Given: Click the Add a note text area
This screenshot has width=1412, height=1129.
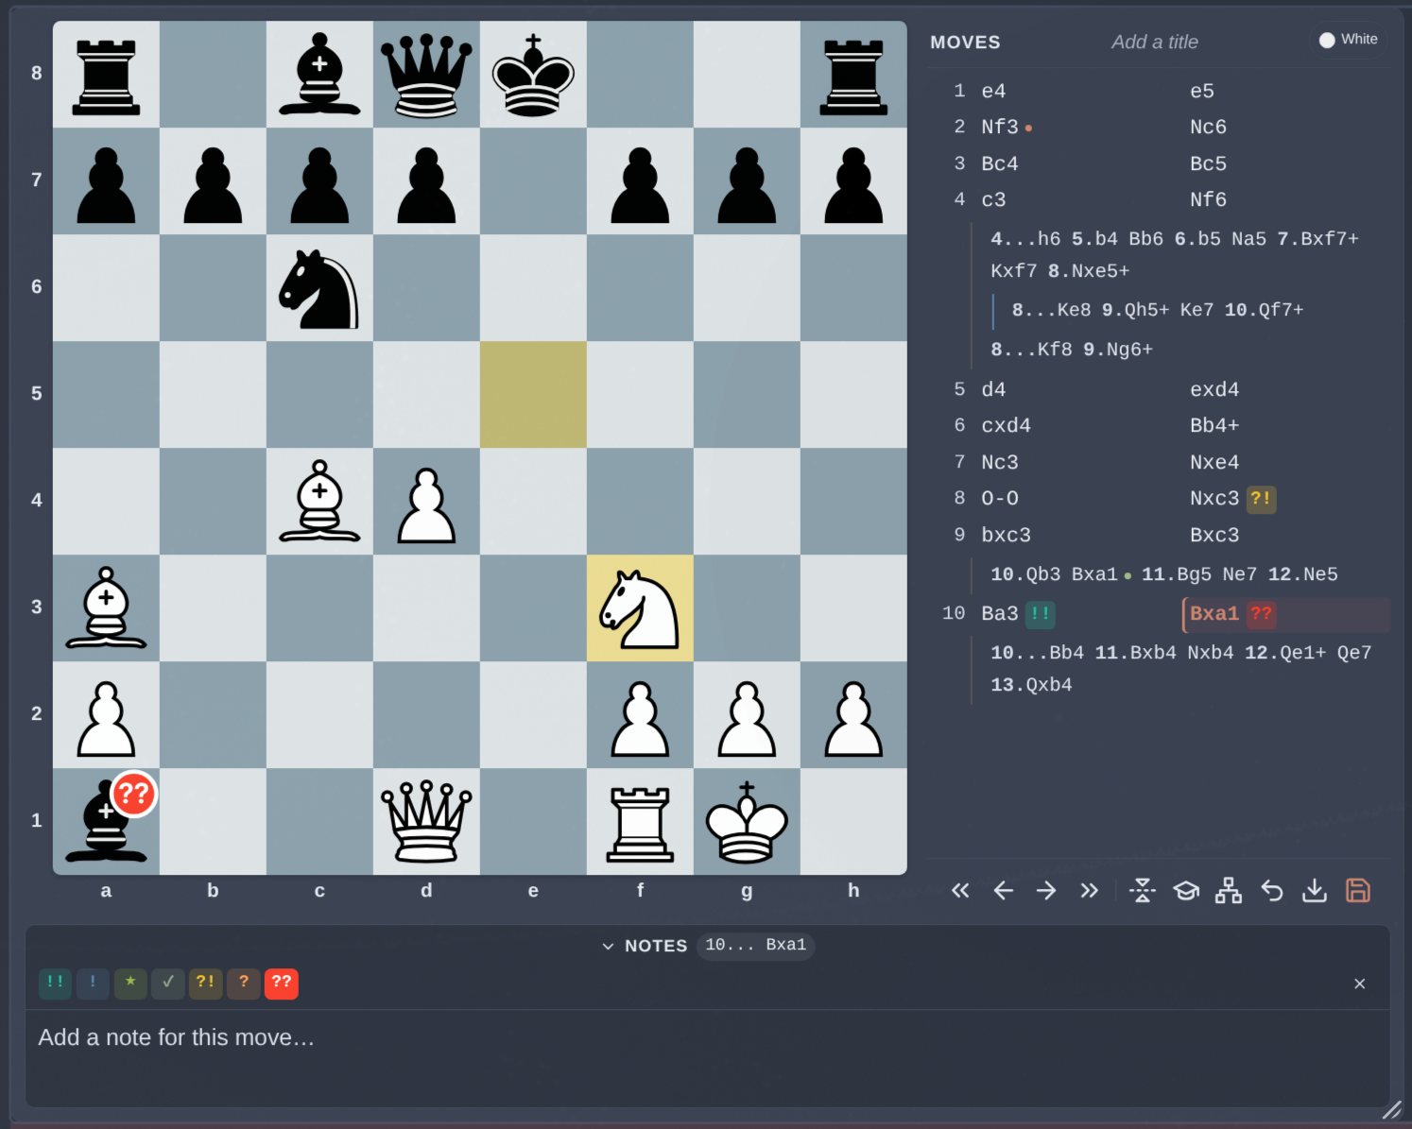Looking at the screenshot, I should [x=707, y=1058].
